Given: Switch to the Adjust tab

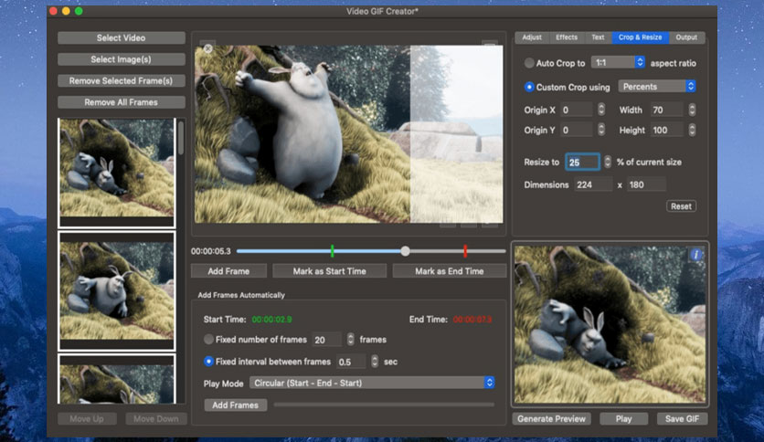Looking at the screenshot, I should pyautogui.click(x=532, y=37).
